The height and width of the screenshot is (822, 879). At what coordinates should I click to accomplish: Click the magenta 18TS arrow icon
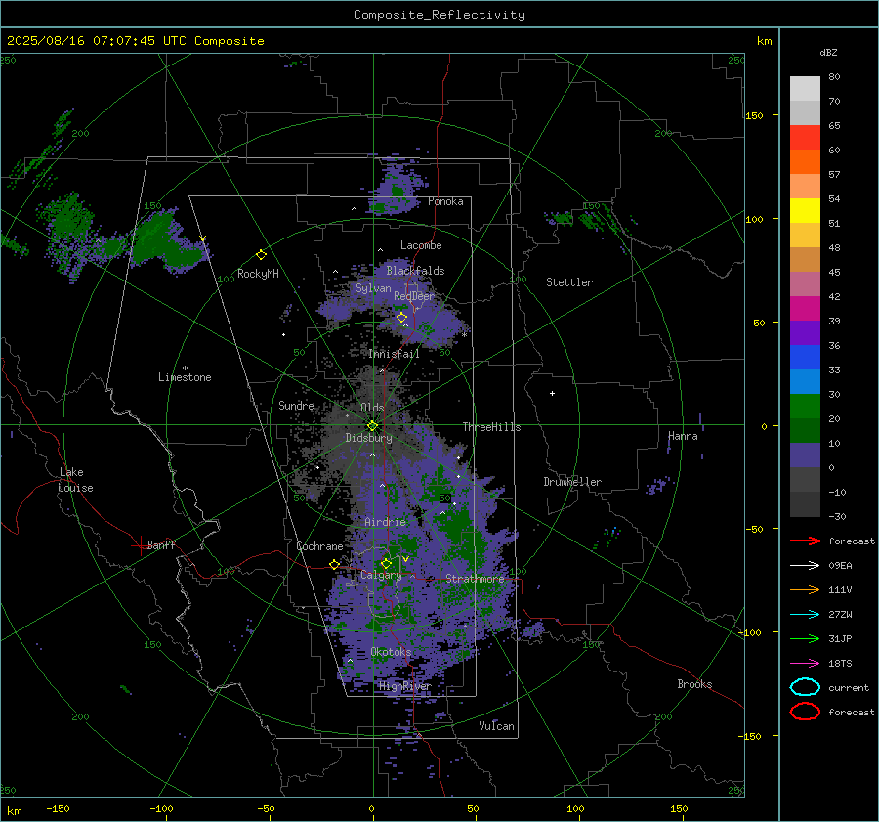coord(805,664)
